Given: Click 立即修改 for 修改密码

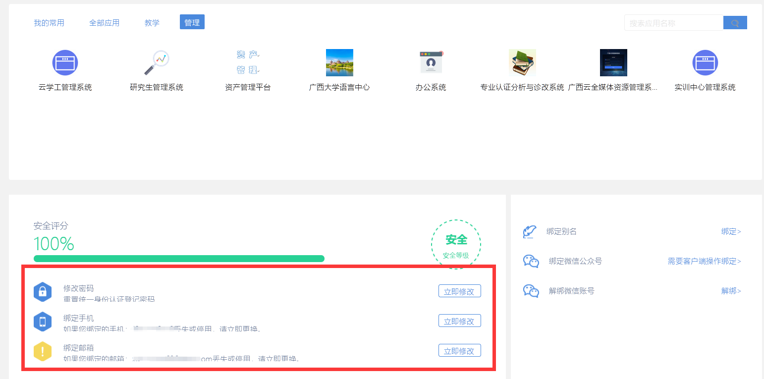Looking at the screenshot, I should [x=459, y=291].
